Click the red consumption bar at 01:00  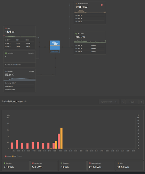[x=17, y=144]
